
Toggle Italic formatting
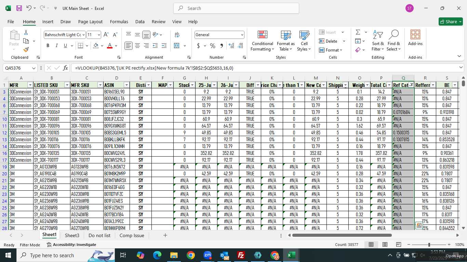point(57,46)
